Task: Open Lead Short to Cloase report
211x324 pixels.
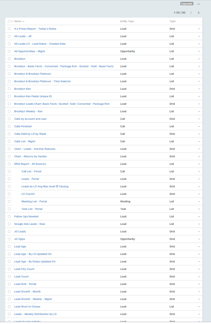Action: click(x=27, y=306)
